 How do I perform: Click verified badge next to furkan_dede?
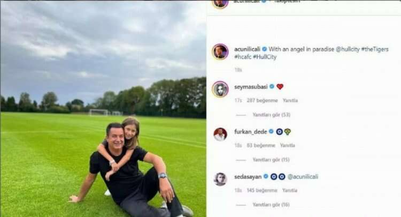point(271,132)
